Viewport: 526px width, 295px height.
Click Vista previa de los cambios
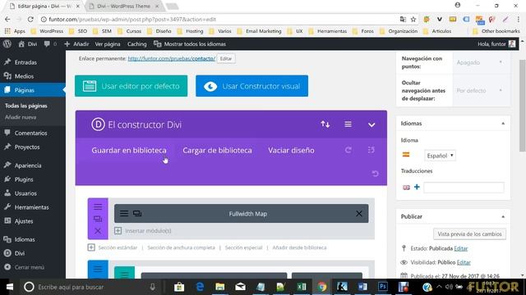[x=469, y=234]
